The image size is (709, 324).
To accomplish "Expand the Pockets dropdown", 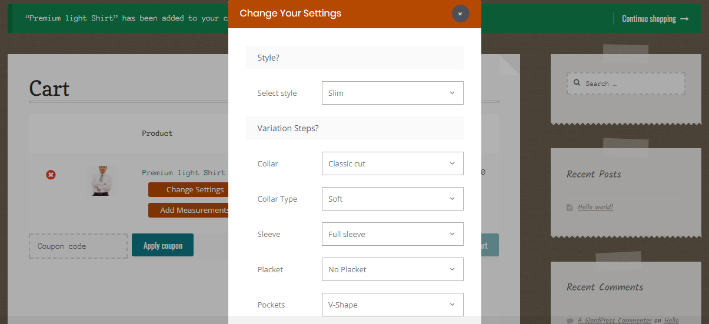I will pos(392,305).
